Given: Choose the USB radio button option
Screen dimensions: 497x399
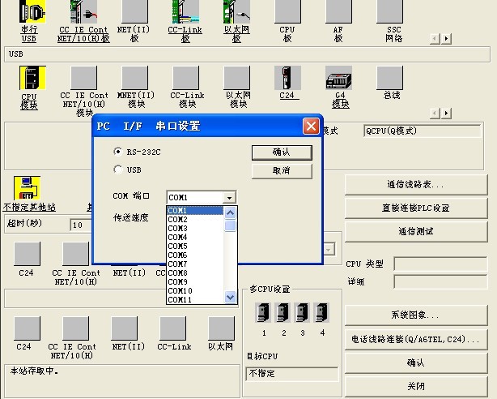Looking at the screenshot, I should pos(119,170).
